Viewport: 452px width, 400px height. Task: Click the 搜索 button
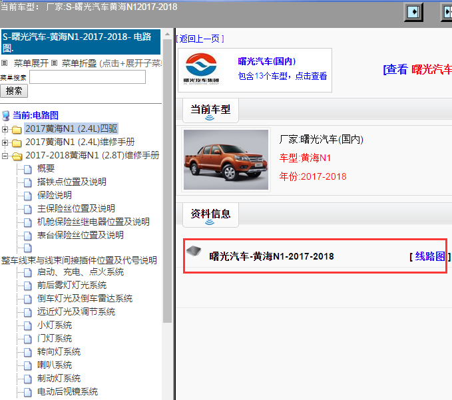click(14, 91)
